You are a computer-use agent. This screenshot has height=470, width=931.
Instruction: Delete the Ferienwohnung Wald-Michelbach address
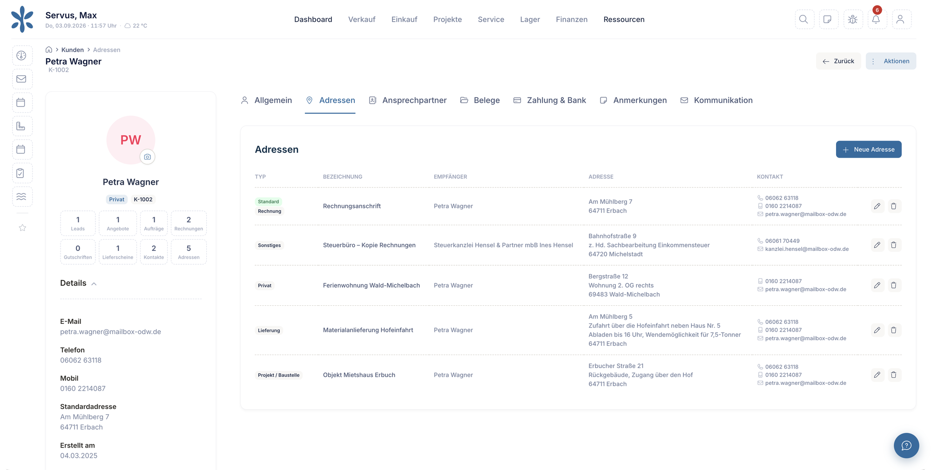[894, 285]
